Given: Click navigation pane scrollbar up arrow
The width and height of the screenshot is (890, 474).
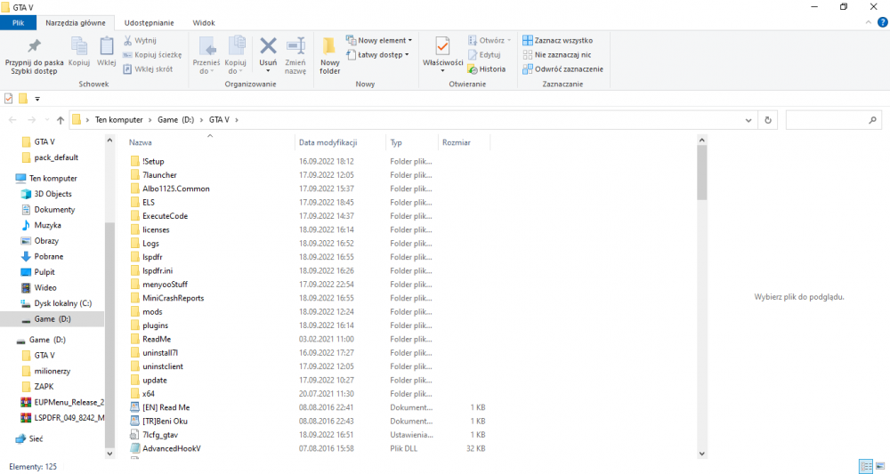Looking at the screenshot, I should click(109, 140).
